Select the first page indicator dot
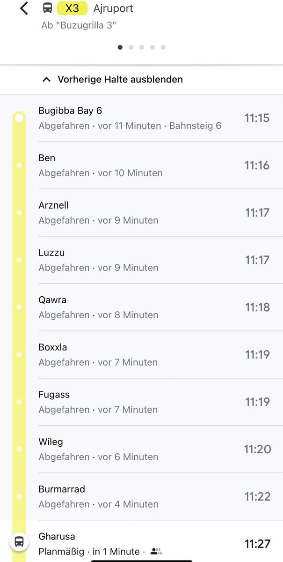283x562 pixels. click(120, 47)
